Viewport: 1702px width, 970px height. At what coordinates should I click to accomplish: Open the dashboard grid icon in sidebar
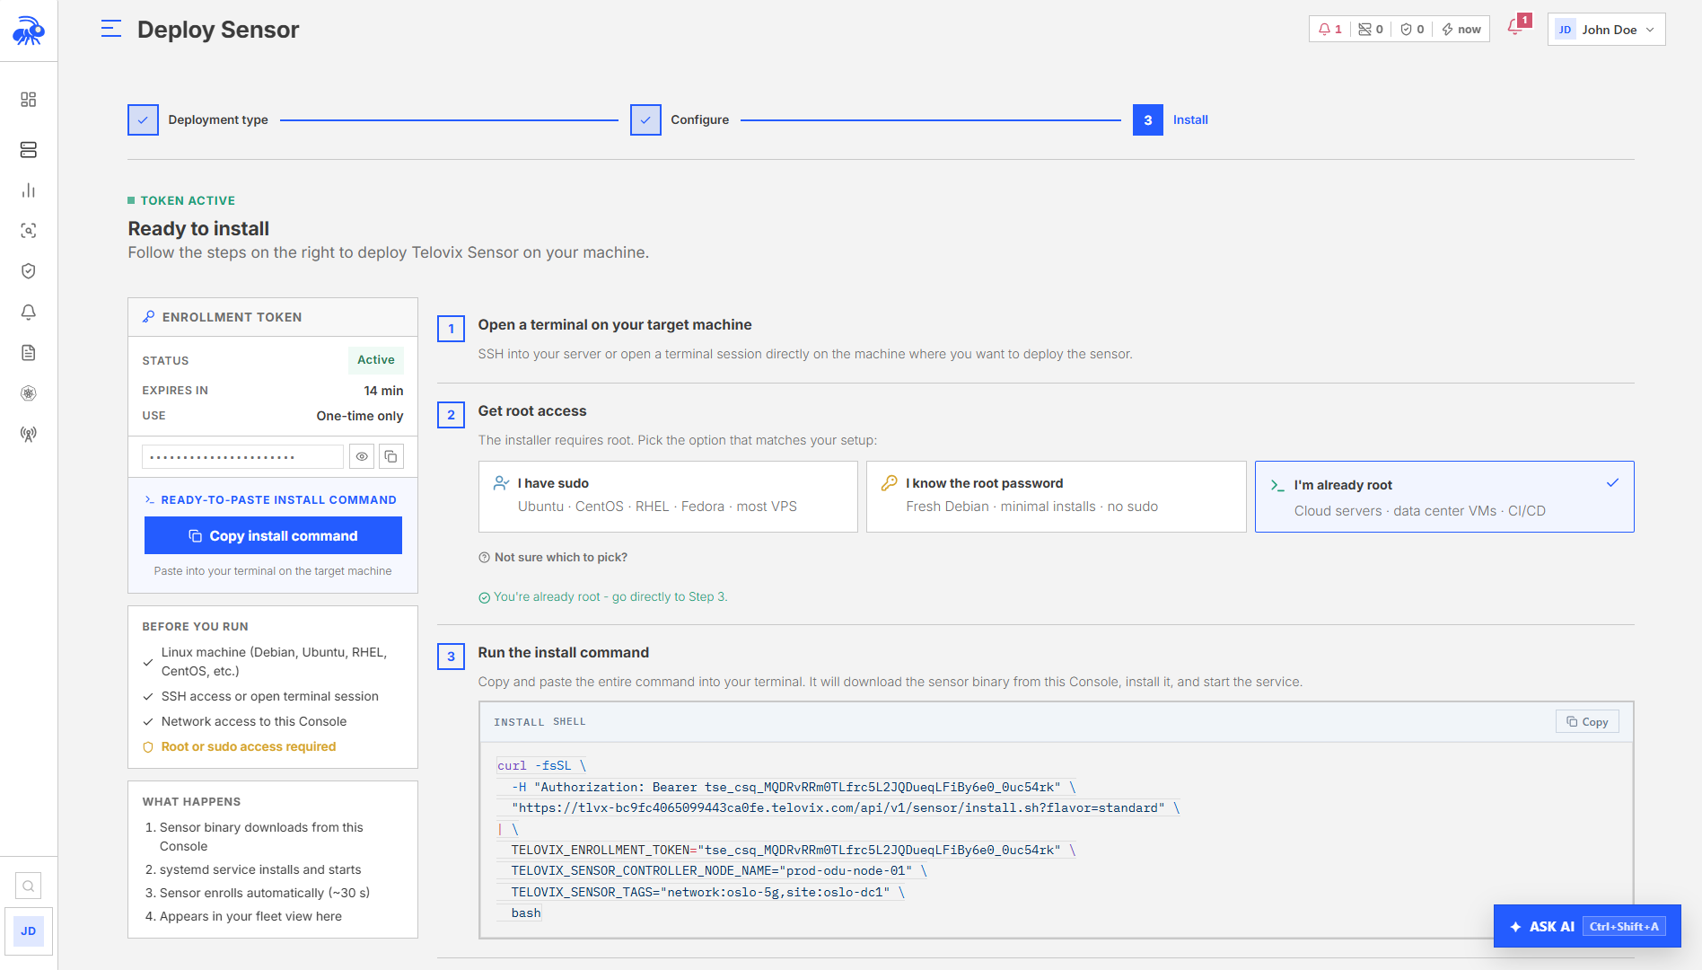click(x=29, y=99)
